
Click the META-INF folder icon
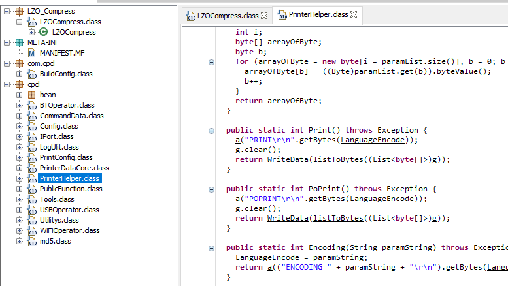coord(20,42)
